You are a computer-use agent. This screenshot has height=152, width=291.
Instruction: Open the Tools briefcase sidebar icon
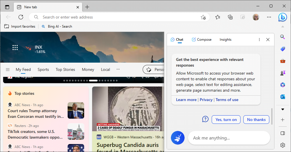point(282,61)
